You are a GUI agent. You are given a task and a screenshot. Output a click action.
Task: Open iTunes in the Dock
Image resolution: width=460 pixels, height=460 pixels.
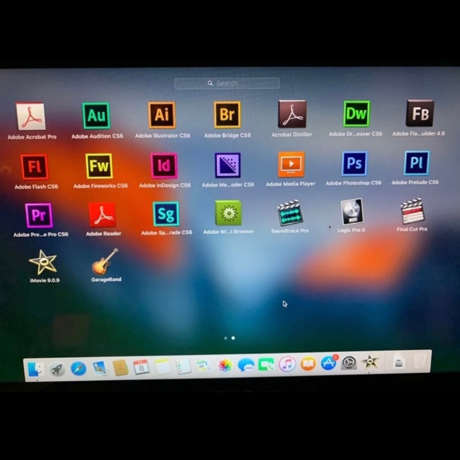[x=287, y=364]
